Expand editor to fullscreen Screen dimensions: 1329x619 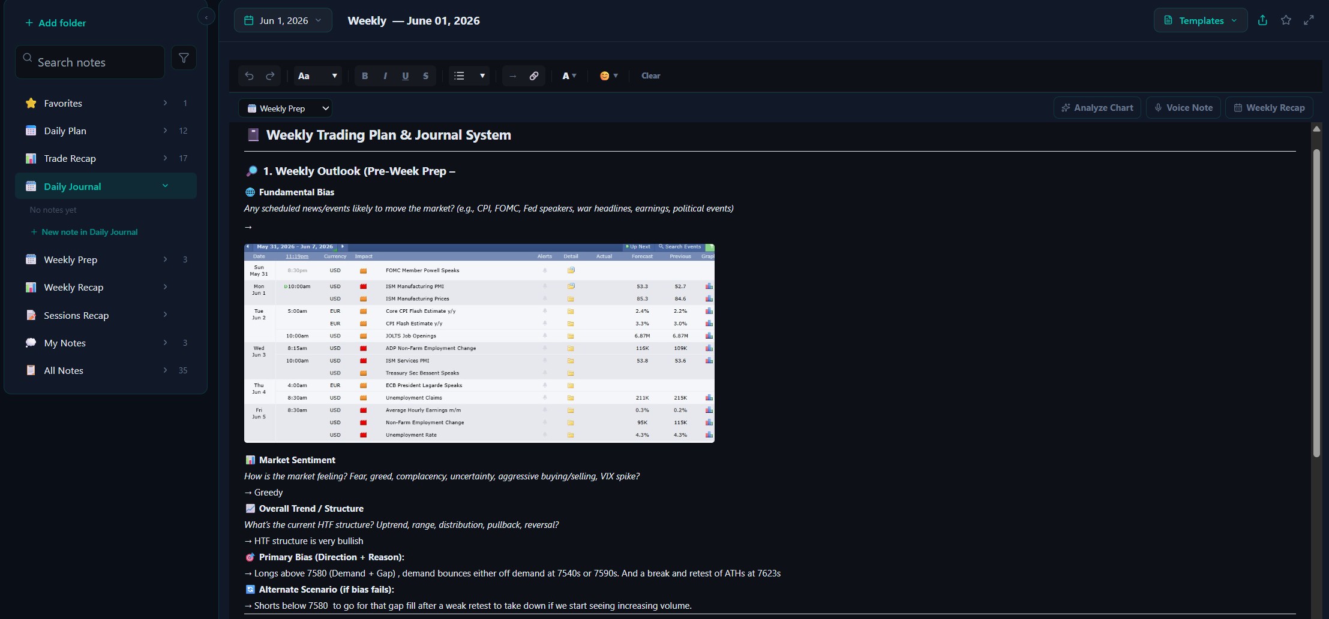(1309, 20)
